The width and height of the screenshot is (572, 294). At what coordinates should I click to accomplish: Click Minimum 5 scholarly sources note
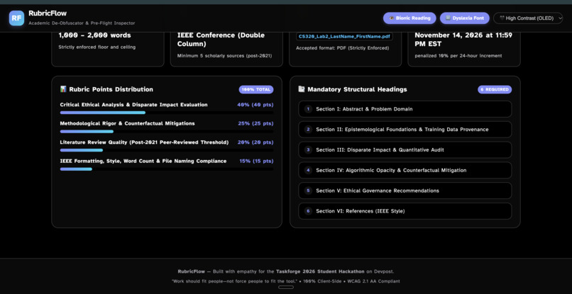[x=224, y=56]
